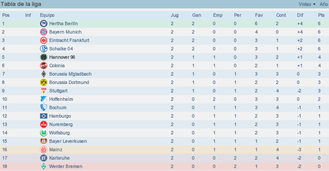Select the Borussia Dortmund BVB badge

click(44, 82)
